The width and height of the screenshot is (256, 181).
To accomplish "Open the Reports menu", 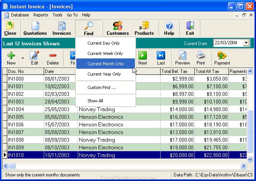I will click(41, 15).
